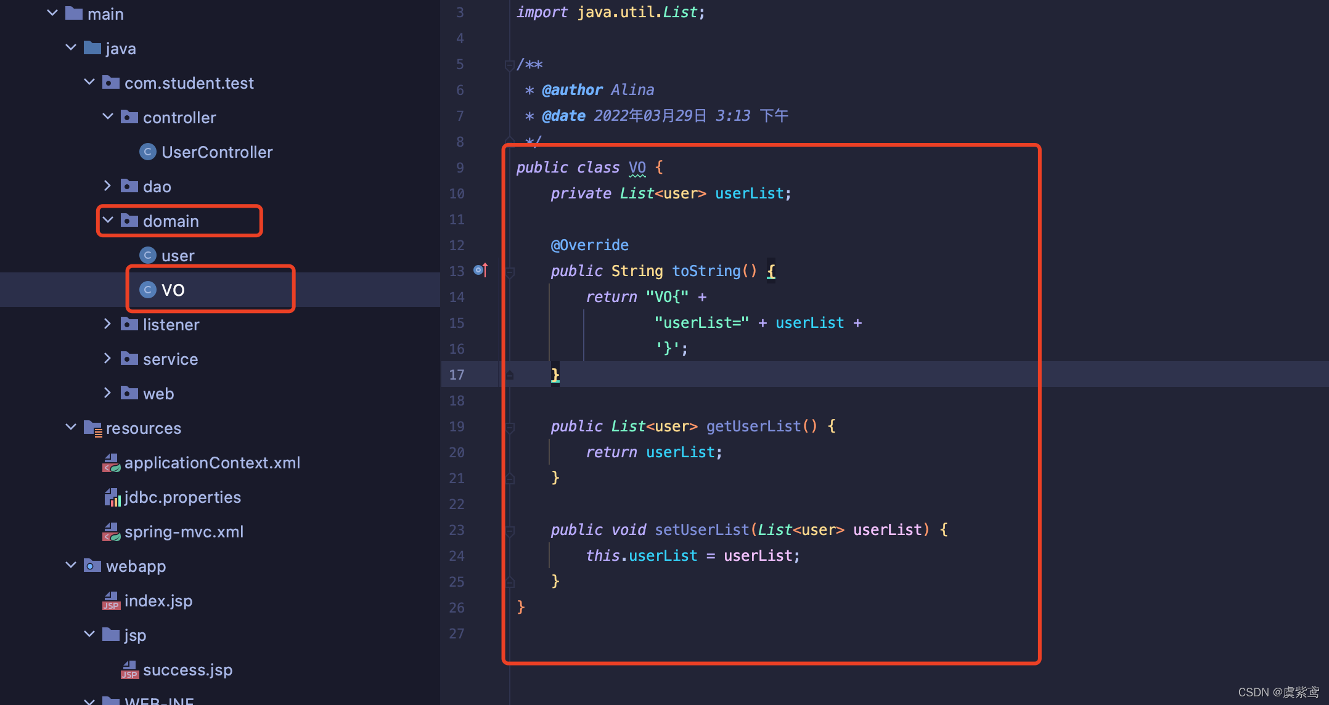Image resolution: width=1329 pixels, height=705 pixels.
Task: Toggle code folding at toString method line 13
Action: (510, 271)
